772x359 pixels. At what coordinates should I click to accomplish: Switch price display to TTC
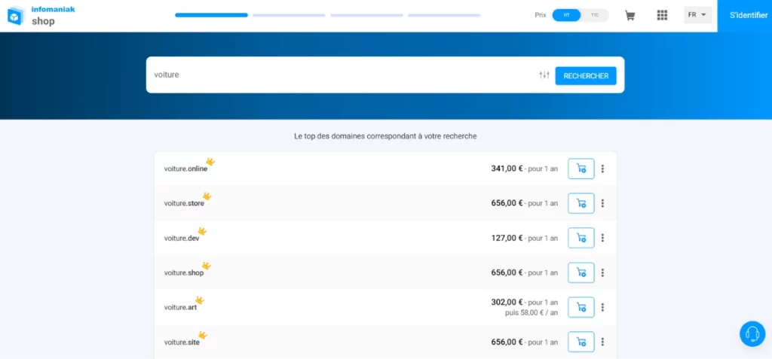pos(595,15)
